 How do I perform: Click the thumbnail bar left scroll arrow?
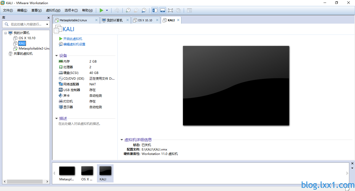(x=54, y=173)
